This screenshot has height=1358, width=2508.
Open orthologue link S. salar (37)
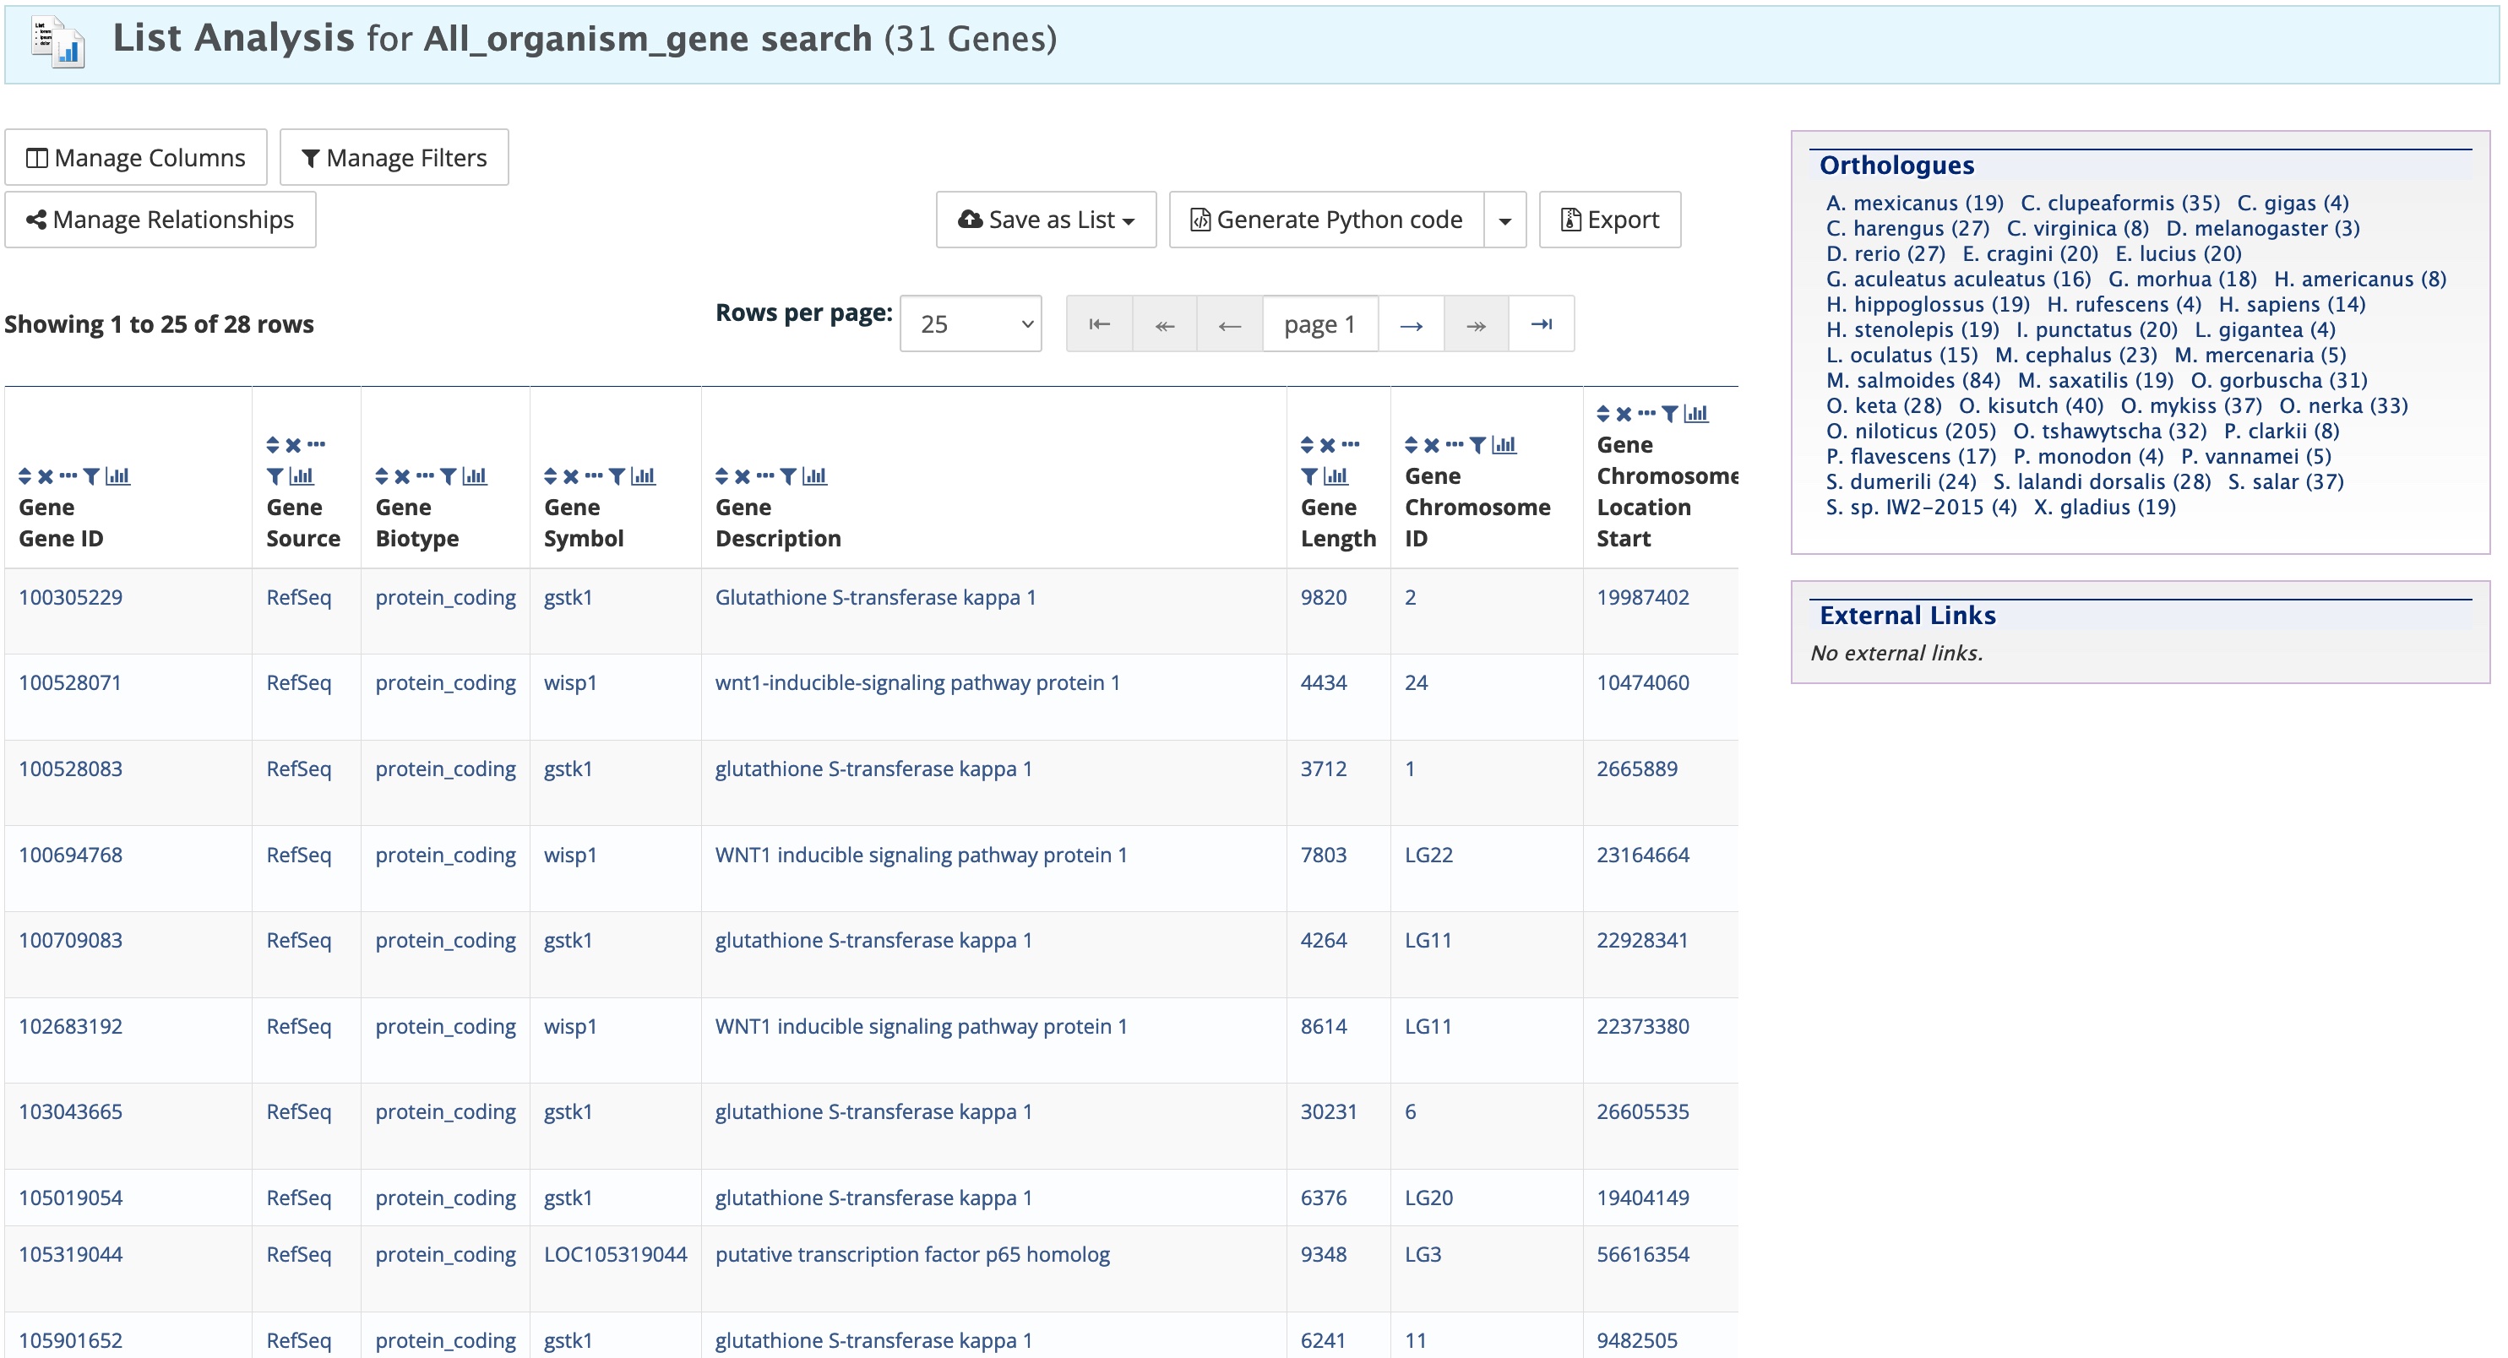[x=2286, y=482]
